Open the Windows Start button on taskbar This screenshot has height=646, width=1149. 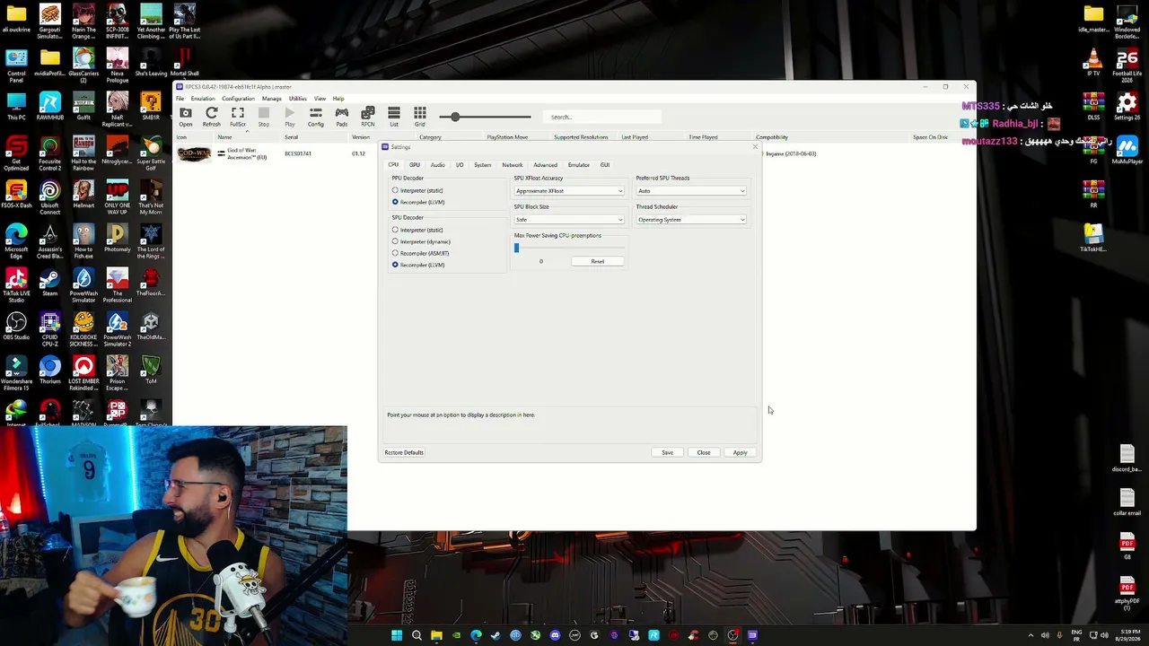(397, 635)
